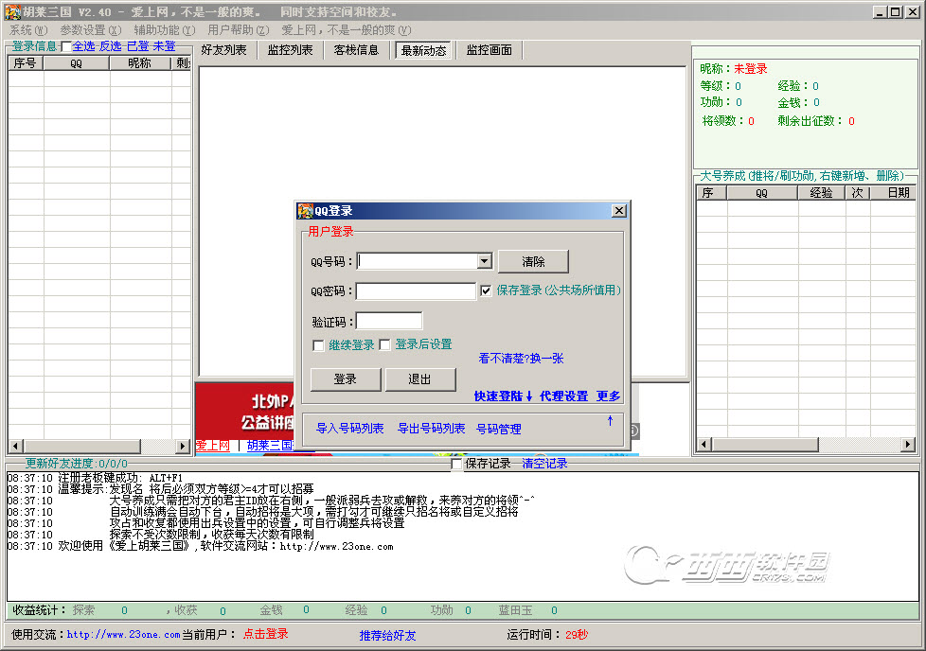The width and height of the screenshot is (926, 651).
Task: Focus the 验证码 input field
Action: [389, 321]
